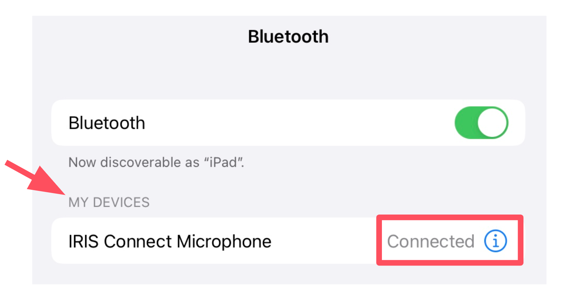
Task: Tap the white knob of the Bluetooth toggle
Action: [x=492, y=123]
